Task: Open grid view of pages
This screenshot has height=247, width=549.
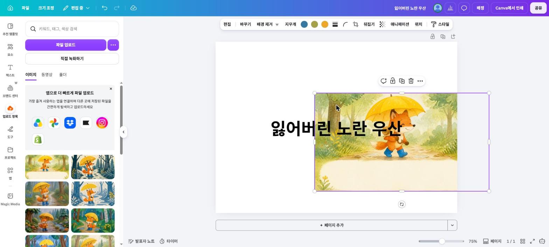Action: point(522,241)
